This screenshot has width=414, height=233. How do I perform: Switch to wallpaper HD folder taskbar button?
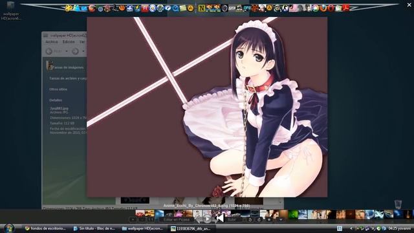[x=142, y=228]
